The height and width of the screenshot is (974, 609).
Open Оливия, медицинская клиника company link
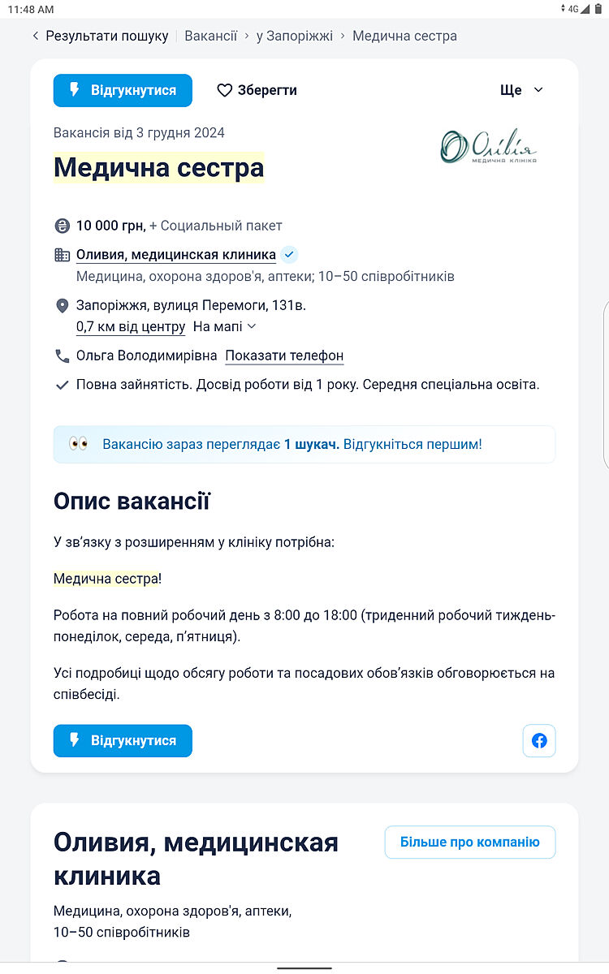tap(176, 255)
